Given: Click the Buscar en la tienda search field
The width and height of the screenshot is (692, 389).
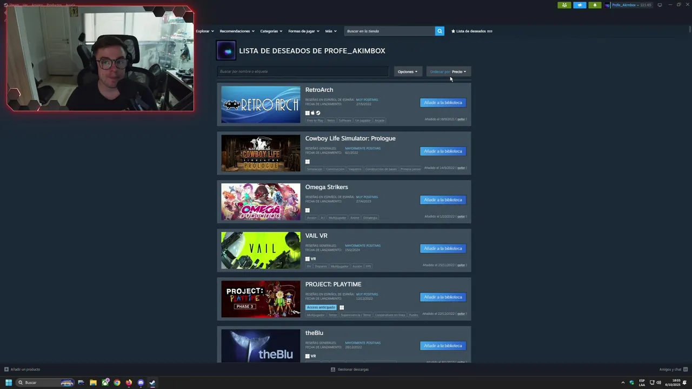Looking at the screenshot, I should pyautogui.click(x=389, y=31).
